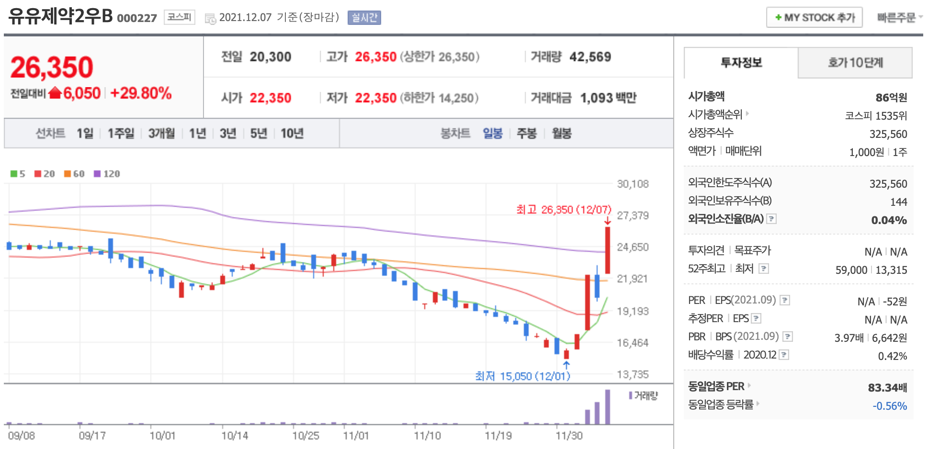Click the +29.80% change rate
The image size is (928, 449).
(x=141, y=93)
